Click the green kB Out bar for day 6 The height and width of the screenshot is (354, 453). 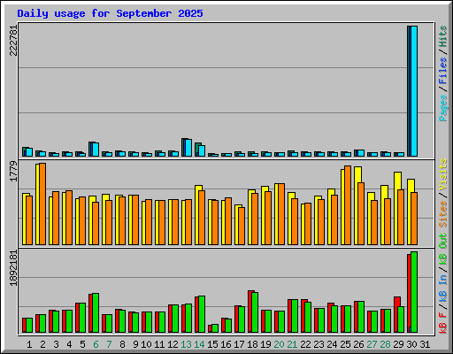coord(96,313)
